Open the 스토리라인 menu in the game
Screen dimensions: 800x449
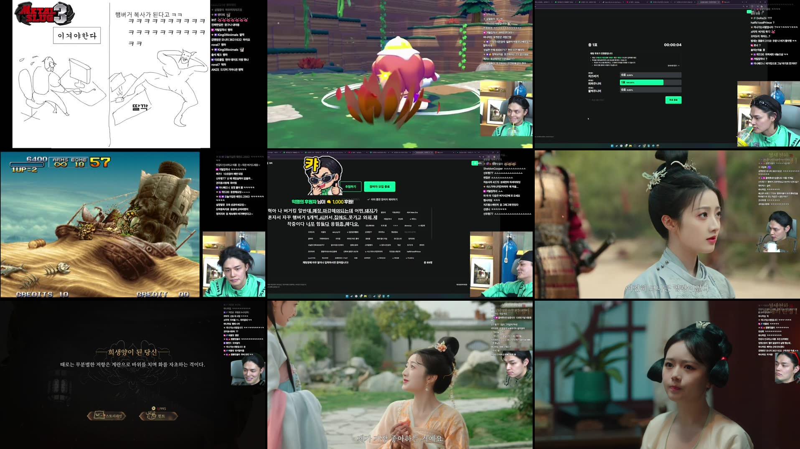(107, 416)
